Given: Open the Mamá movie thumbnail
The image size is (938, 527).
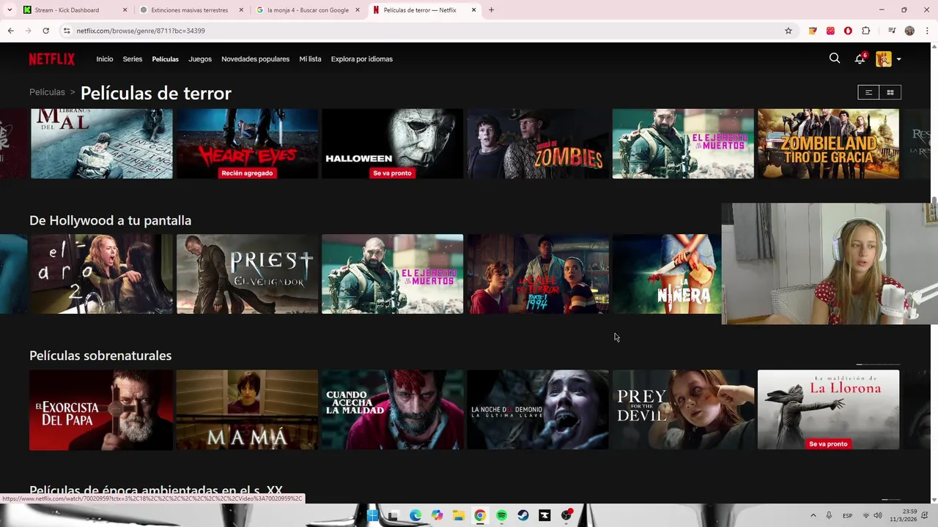Looking at the screenshot, I should click(x=247, y=410).
